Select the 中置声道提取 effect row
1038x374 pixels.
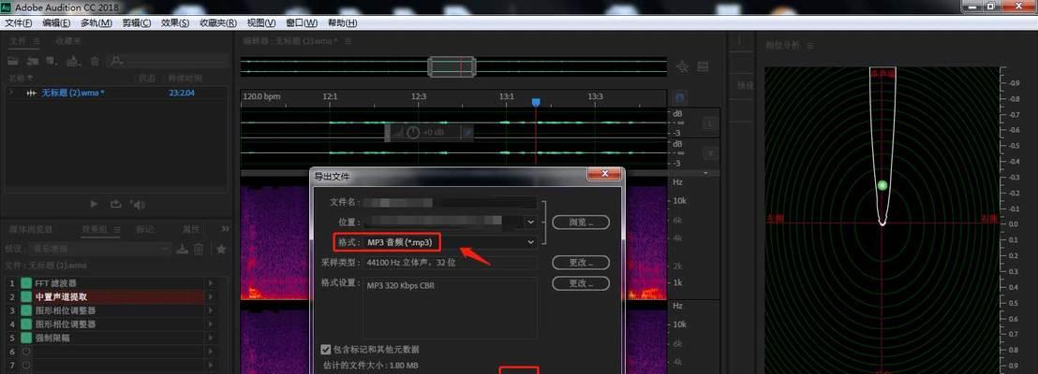119,296
